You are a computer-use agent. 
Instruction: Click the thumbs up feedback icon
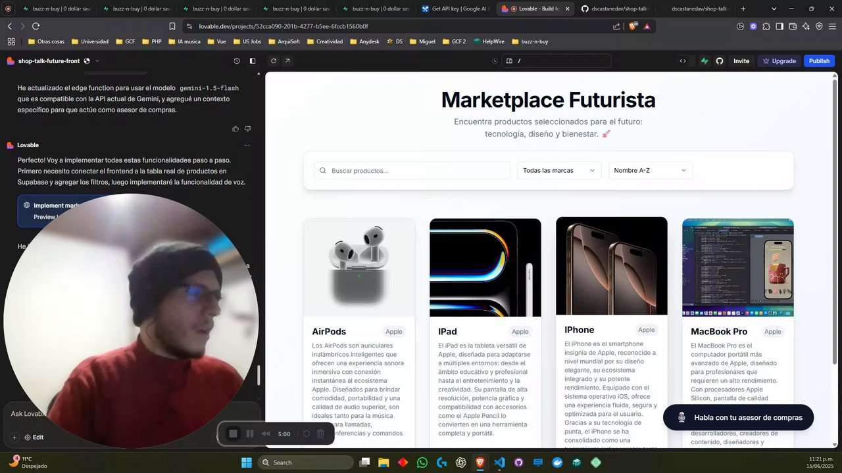[235, 129]
